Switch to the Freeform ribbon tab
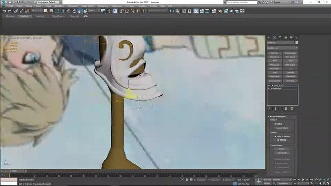331x186 pixels. click(24, 16)
